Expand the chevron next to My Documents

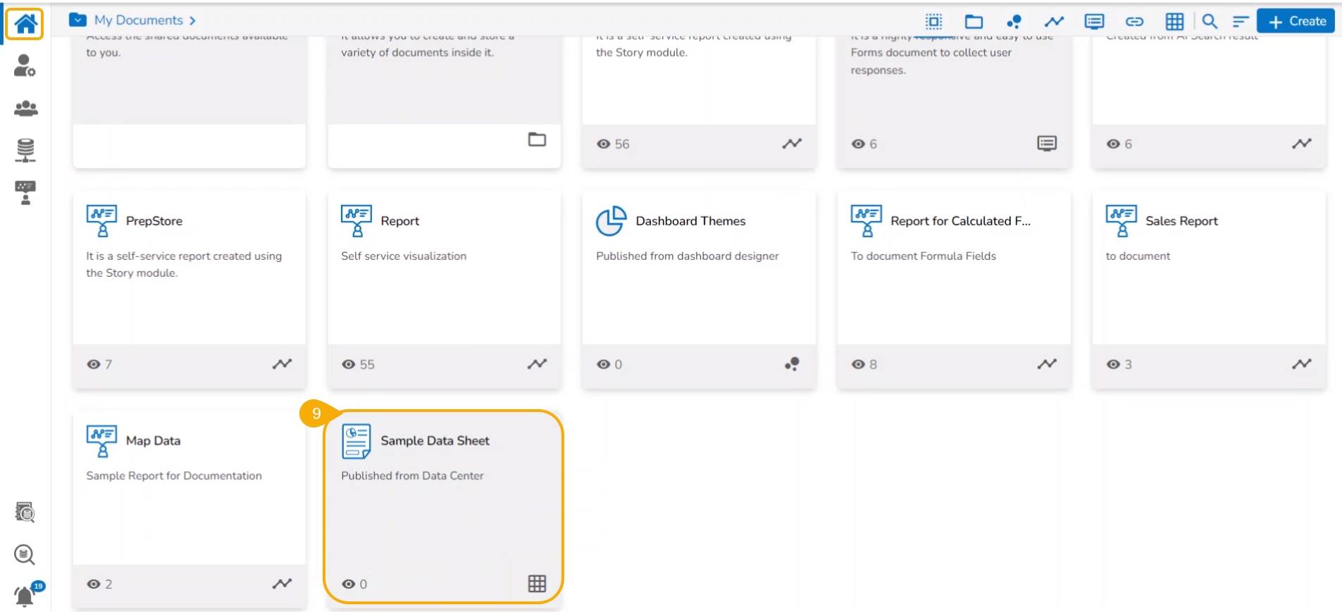(x=192, y=21)
